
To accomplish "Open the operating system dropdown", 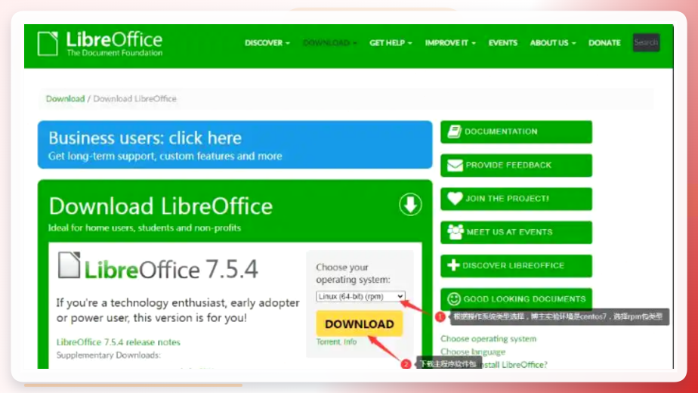I will pos(360,296).
